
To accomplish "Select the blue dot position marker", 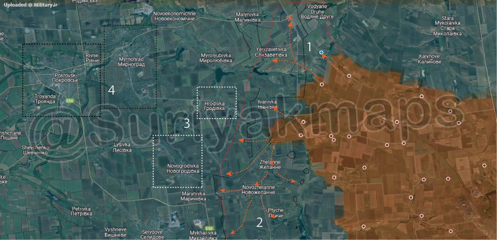I will tap(321, 52).
